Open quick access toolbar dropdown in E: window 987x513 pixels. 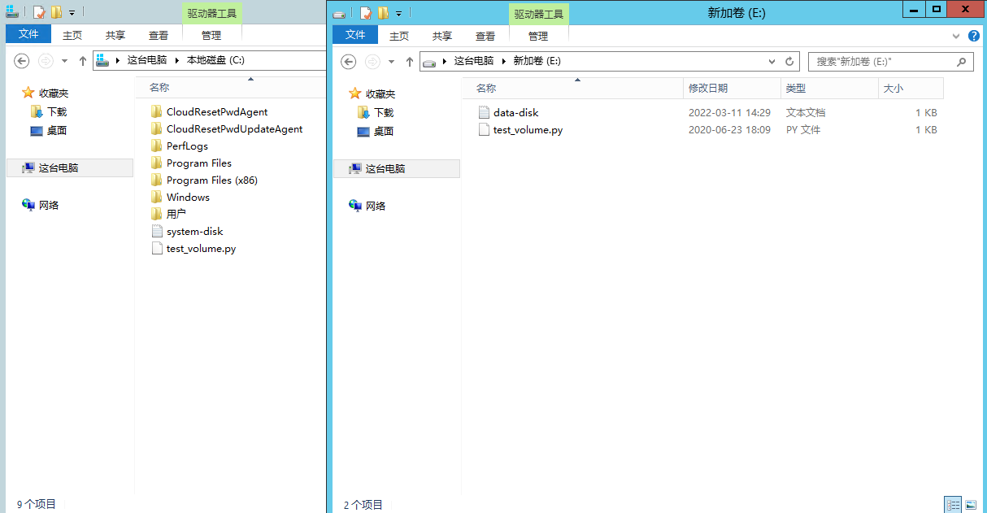click(x=398, y=13)
